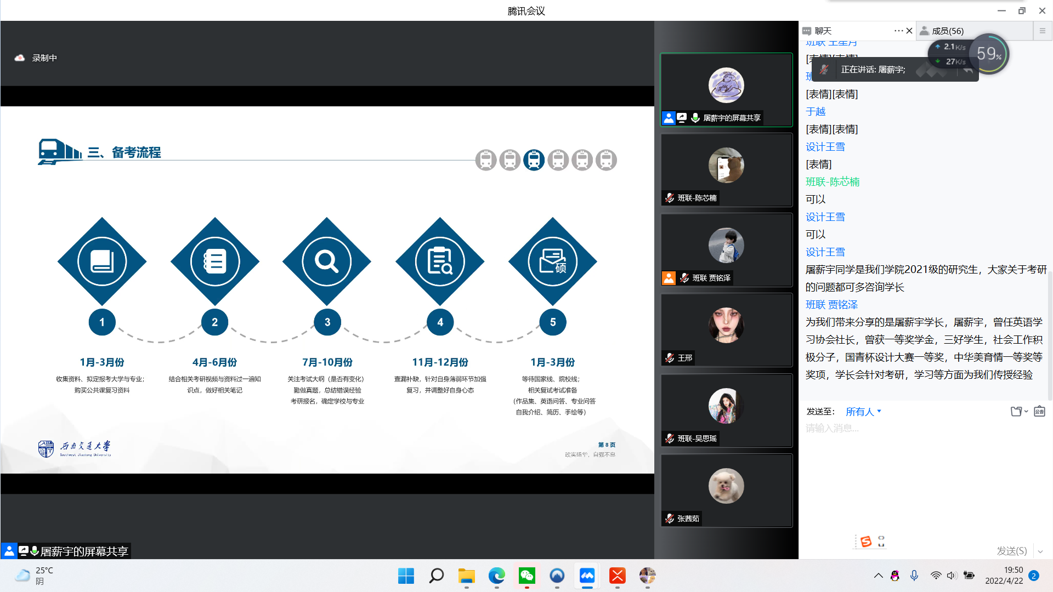Click the muted mic icon beside 班联-吴思瑶

670,439
